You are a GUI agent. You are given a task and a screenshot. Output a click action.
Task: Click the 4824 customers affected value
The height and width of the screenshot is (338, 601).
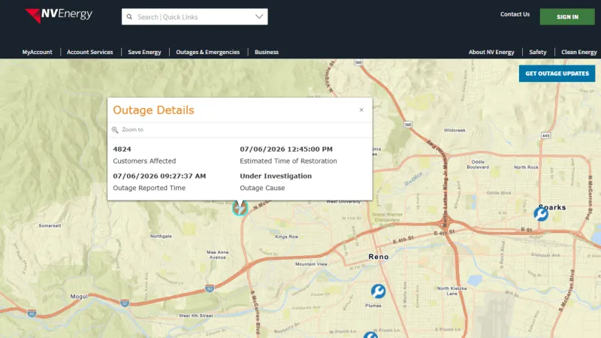point(122,149)
